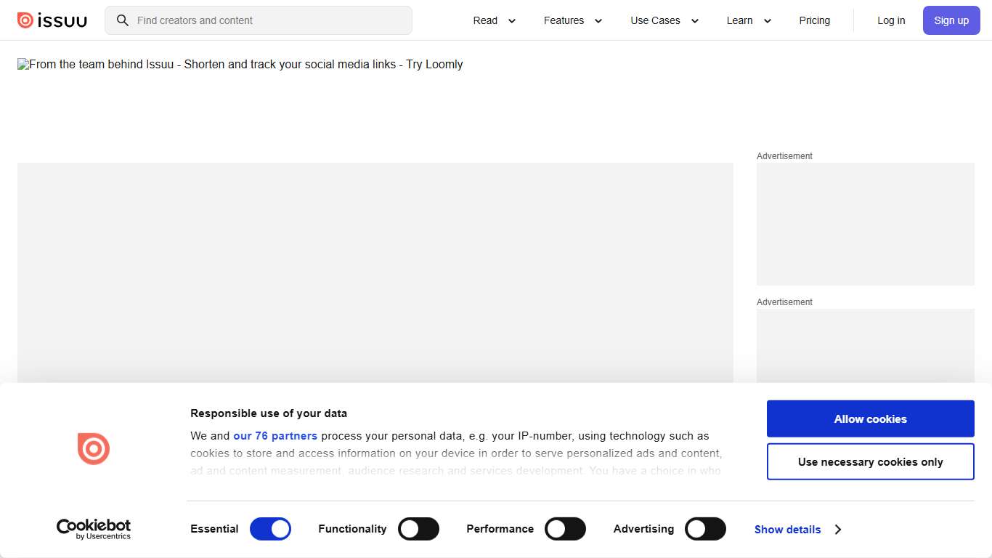Click the Issuu logo in header
Image resolution: width=992 pixels, height=558 pixels.
52,20
